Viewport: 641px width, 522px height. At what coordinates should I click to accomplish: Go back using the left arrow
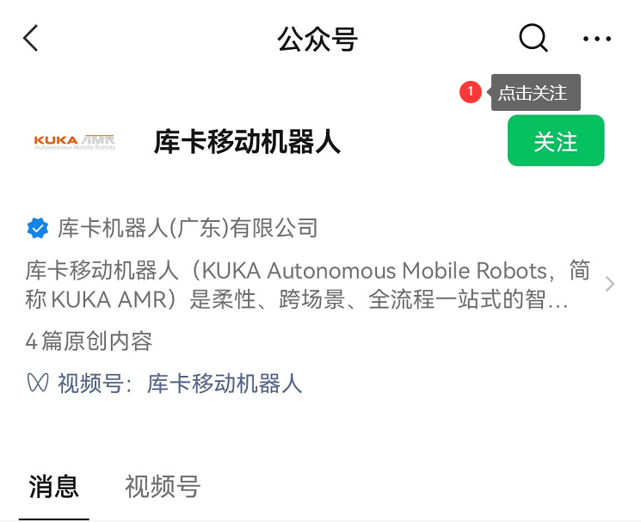[31, 38]
